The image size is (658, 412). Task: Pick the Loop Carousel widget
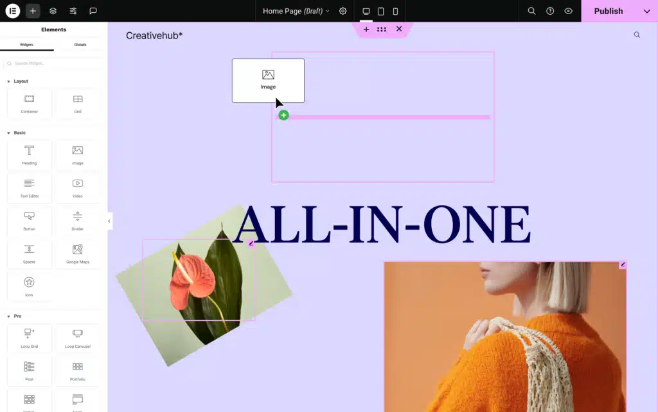(x=77, y=338)
